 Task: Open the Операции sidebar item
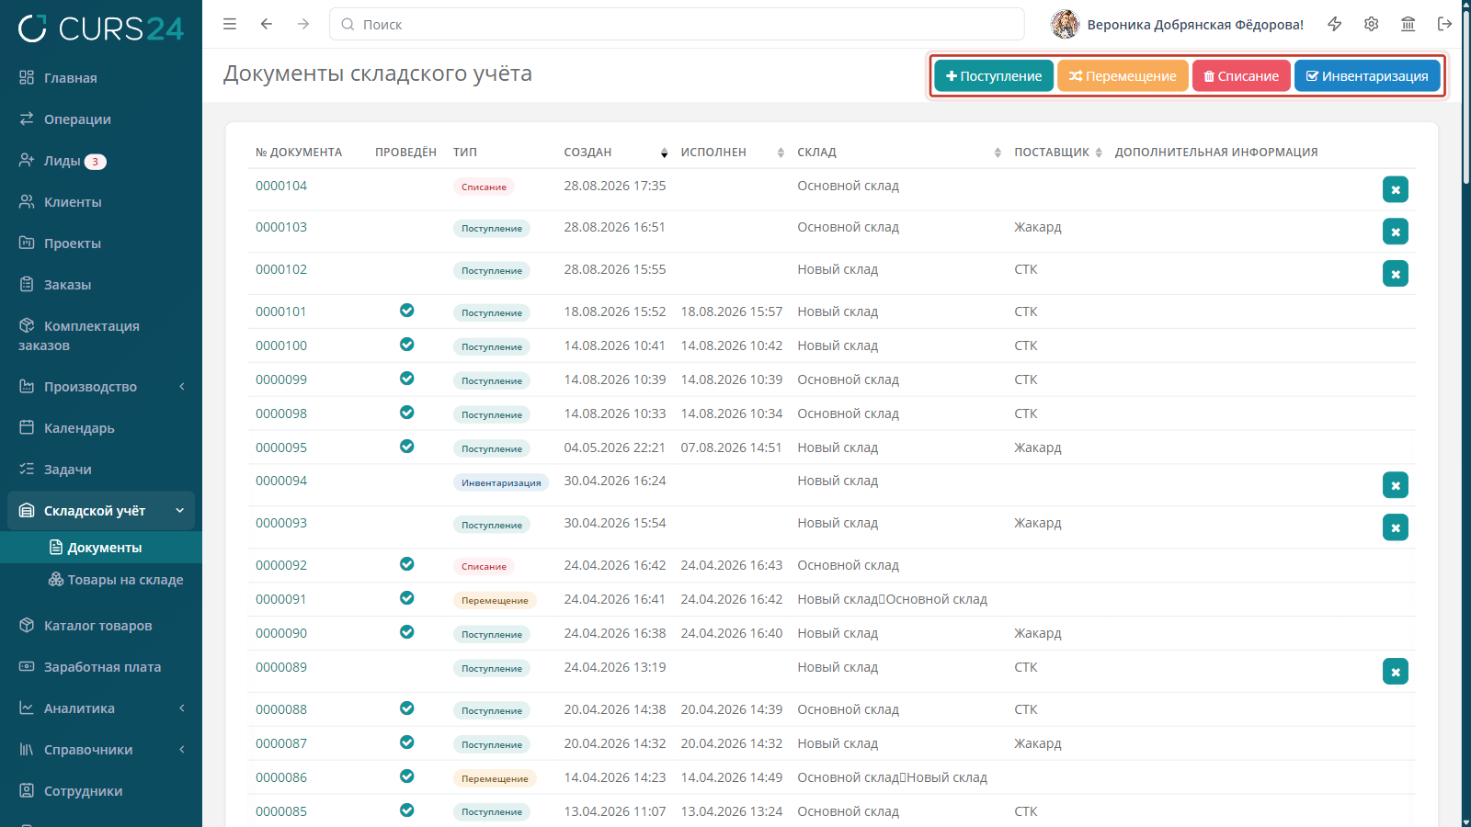(101, 119)
